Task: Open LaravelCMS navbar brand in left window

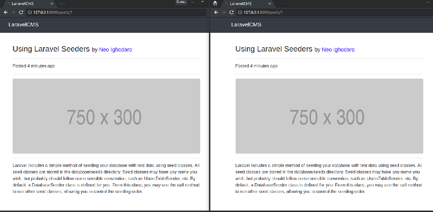Action: tap(23, 25)
